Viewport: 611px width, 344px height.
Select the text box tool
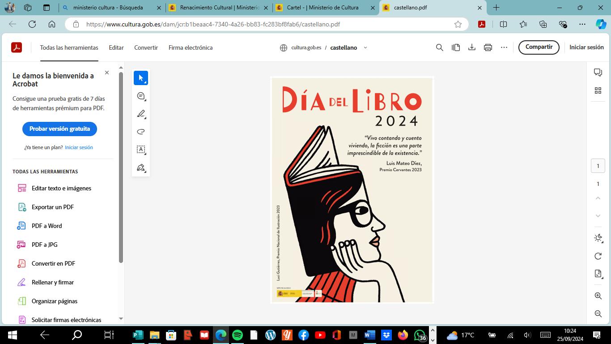pyautogui.click(x=141, y=150)
